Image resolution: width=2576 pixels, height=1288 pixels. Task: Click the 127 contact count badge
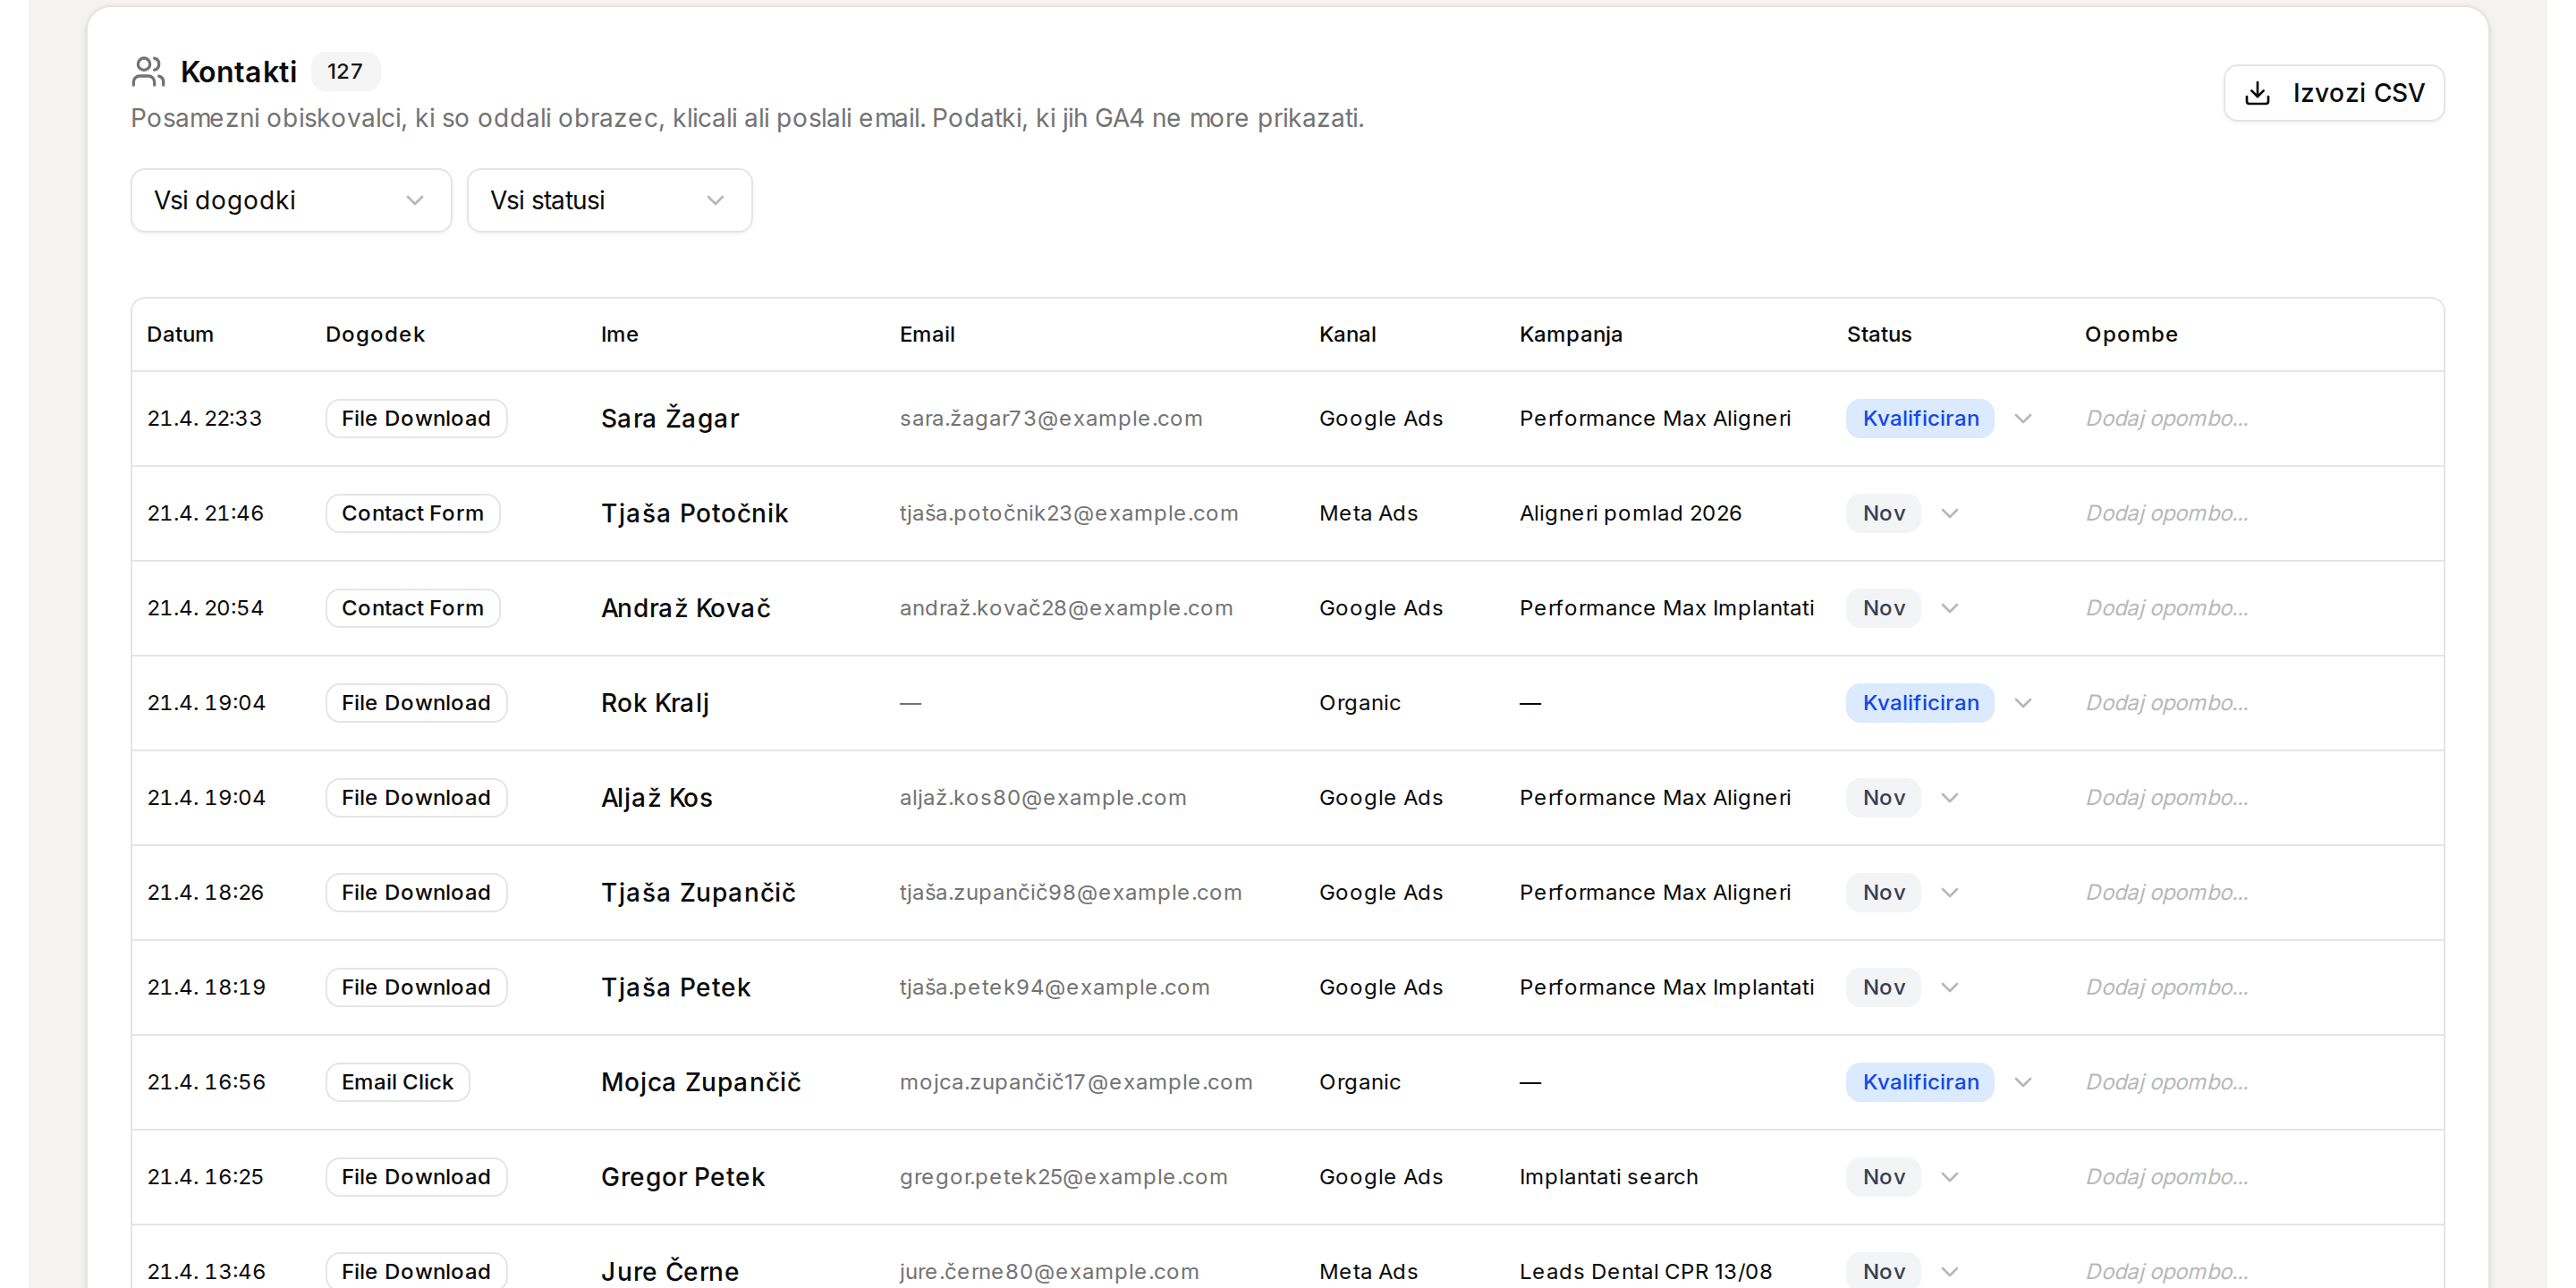345,72
